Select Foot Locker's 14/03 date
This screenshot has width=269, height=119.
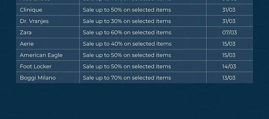(229, 66)
